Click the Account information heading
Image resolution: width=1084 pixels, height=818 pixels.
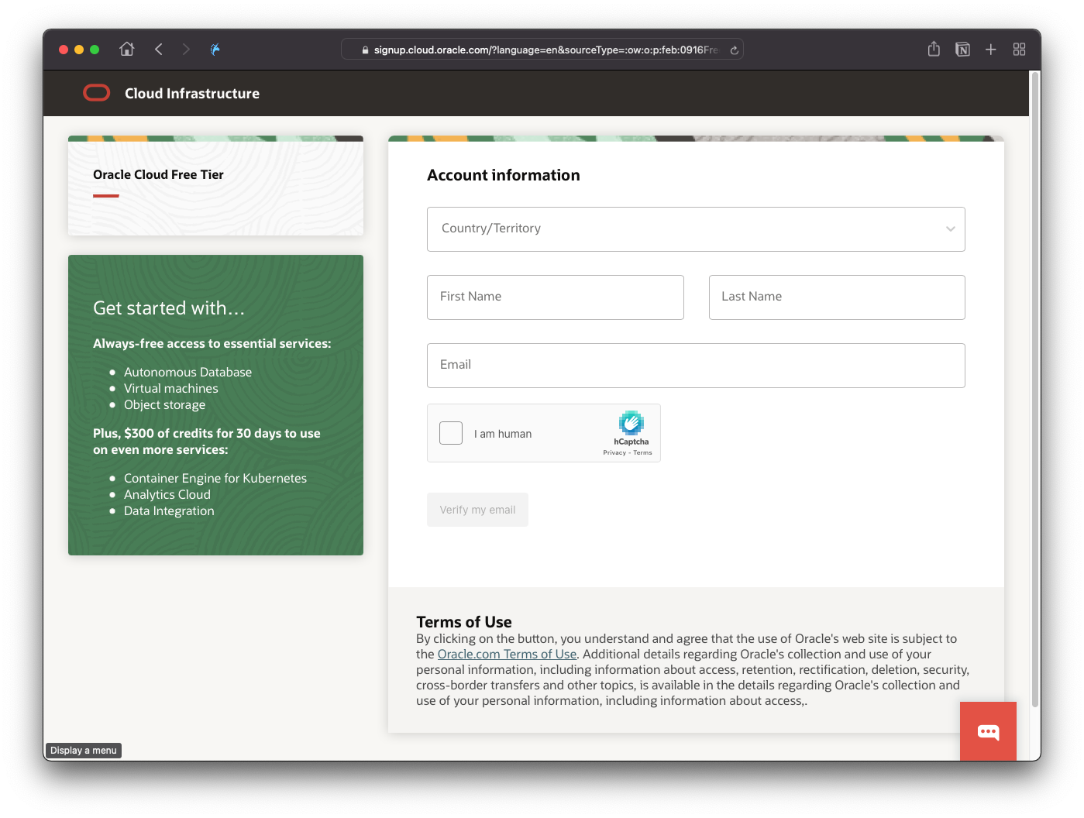pyautogui.click(x=504, y=175)
